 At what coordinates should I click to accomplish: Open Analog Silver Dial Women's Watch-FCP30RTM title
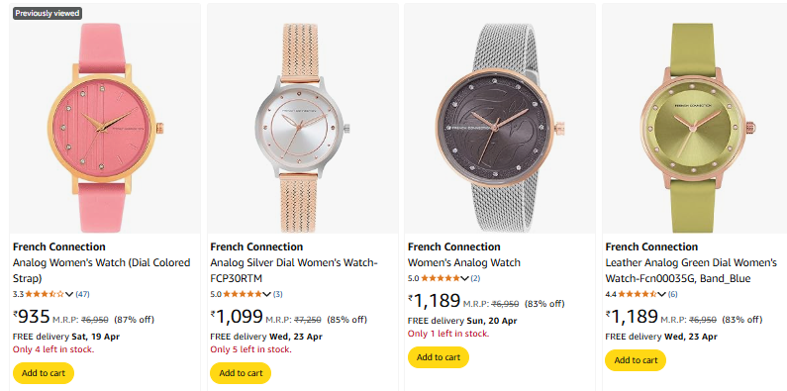(x=294, y=270)
